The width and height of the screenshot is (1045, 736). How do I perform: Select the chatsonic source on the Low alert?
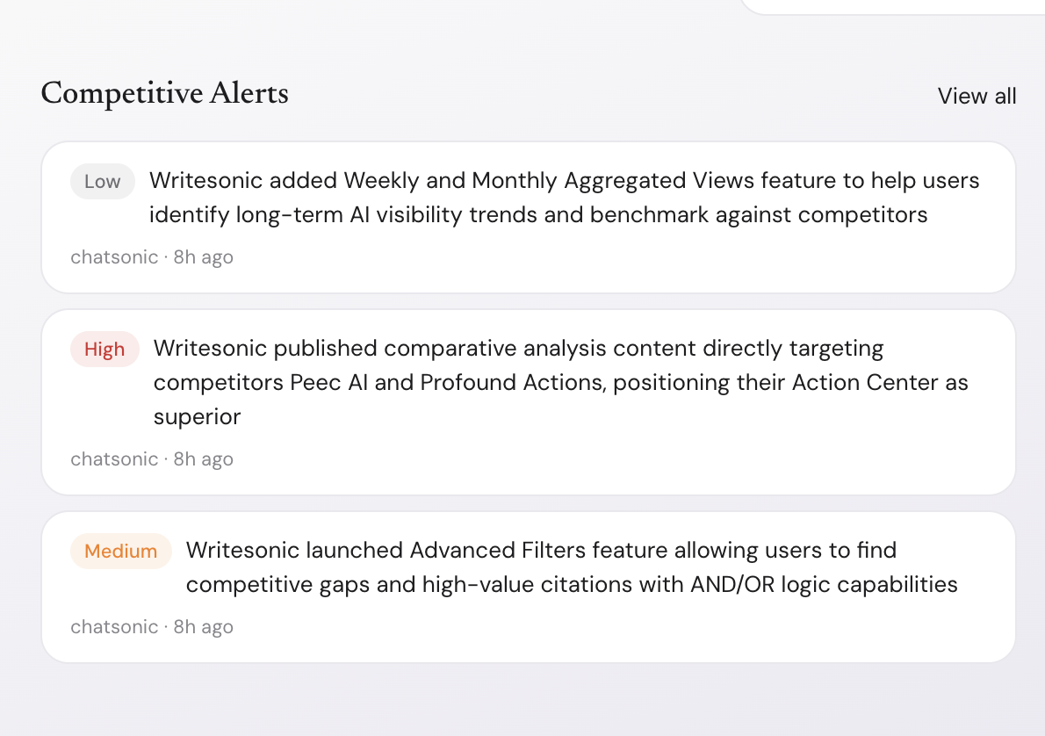point(114,257)
